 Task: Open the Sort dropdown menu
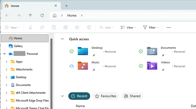(x=106, y=27)
